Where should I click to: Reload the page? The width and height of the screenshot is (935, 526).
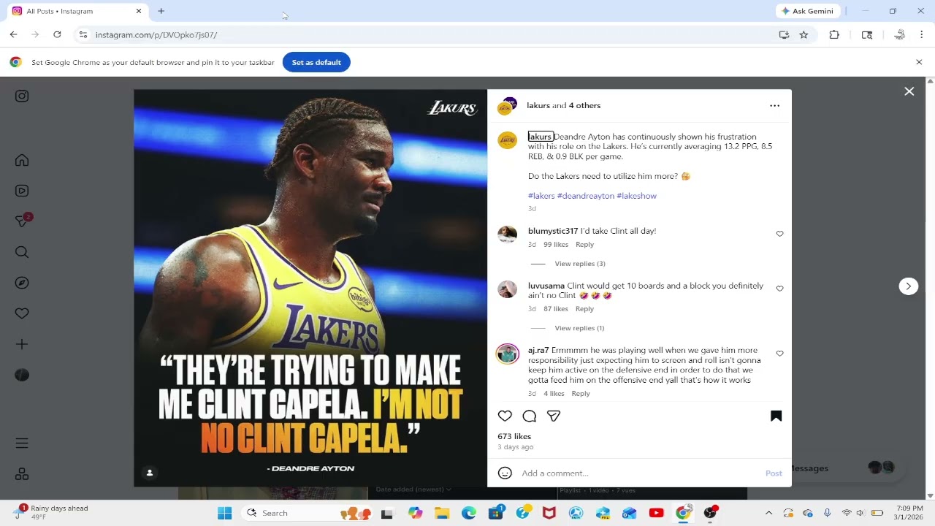click(57, 34)
